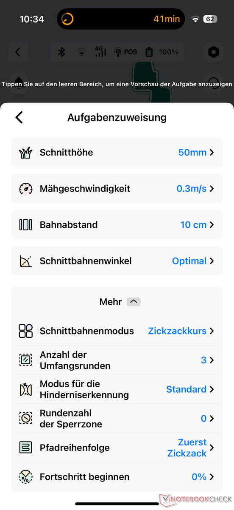Image resolution: width=234 pixels, height=510 pixels.
Task: Collapse the Mehr section
Action: [134, 302]
